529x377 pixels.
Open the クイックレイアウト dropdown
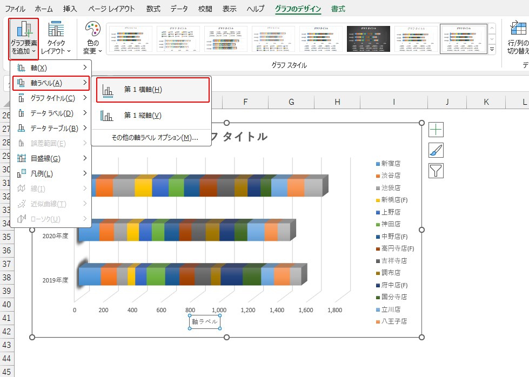[x=56, y=38]
